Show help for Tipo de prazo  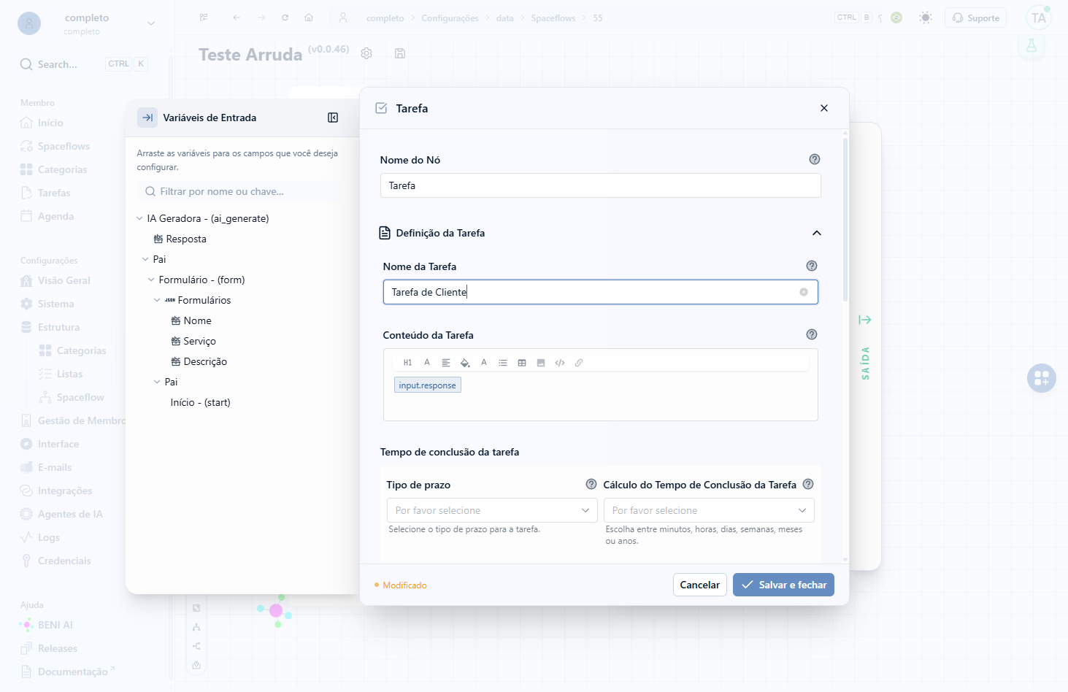591,484
